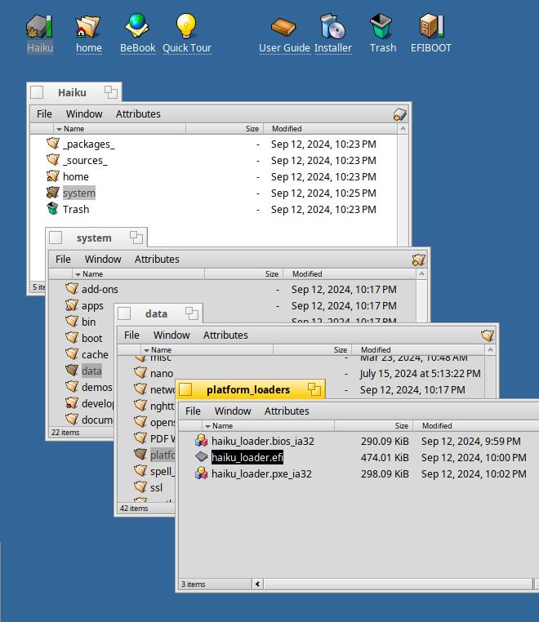Sort by Modified column in data window
The height and width of the screenshot is (622, 539).
(x=418, y=349)
